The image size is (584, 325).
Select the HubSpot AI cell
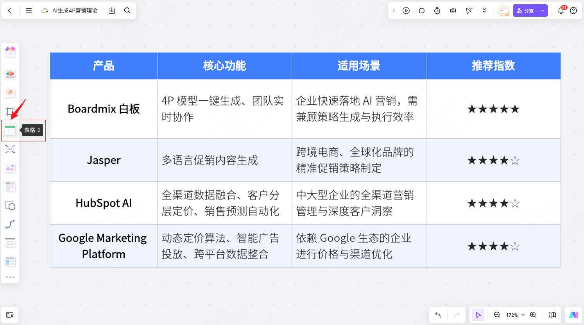tap(104, 203)
